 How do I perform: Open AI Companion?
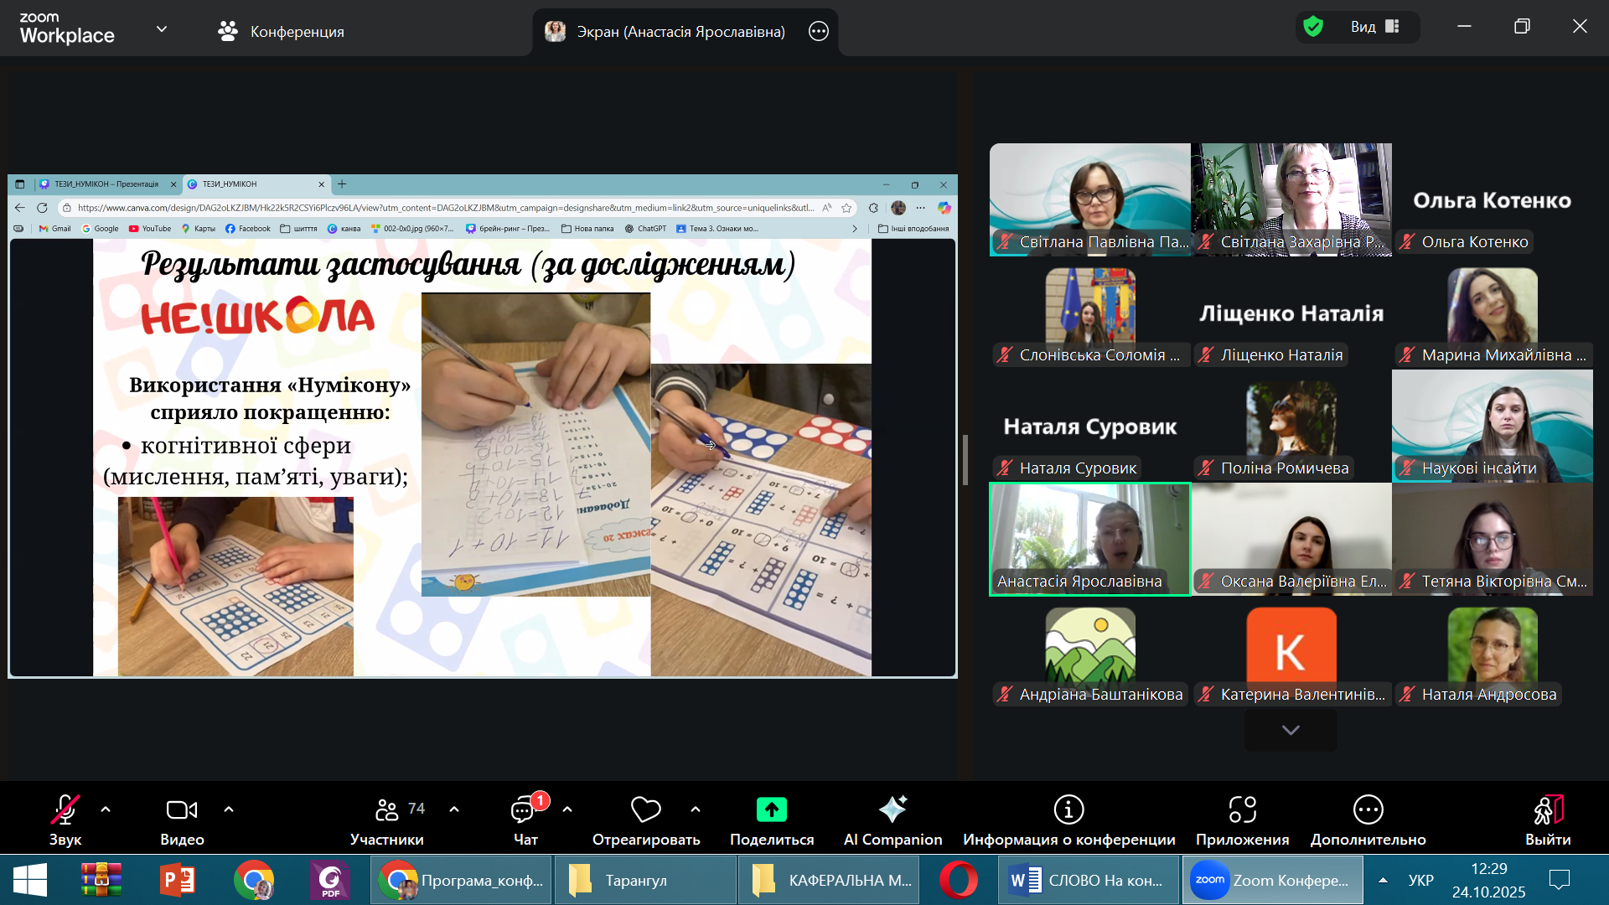[892, 820]
